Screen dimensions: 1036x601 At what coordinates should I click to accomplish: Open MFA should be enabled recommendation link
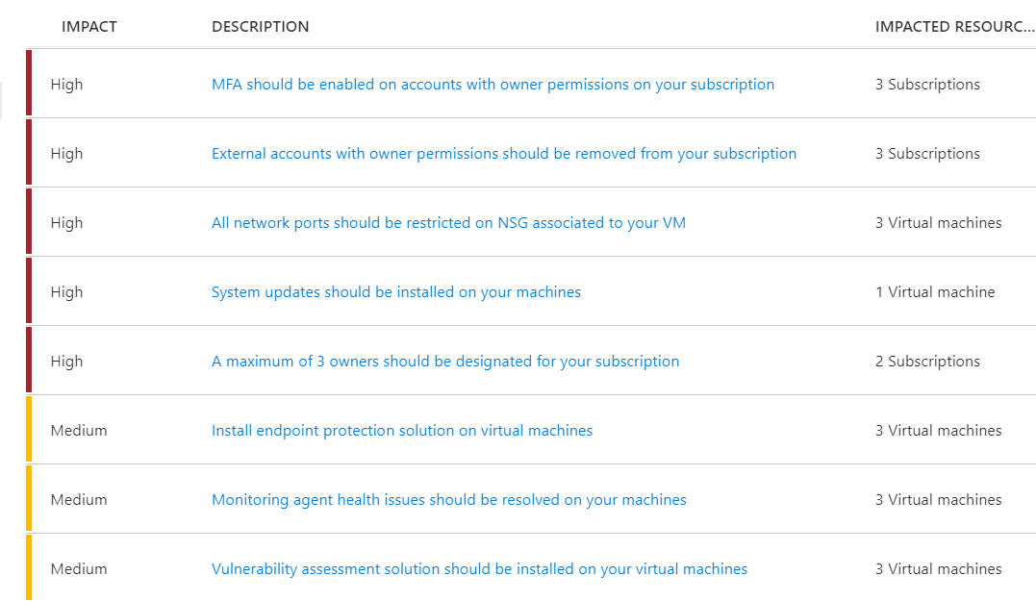tap(493, 85)
